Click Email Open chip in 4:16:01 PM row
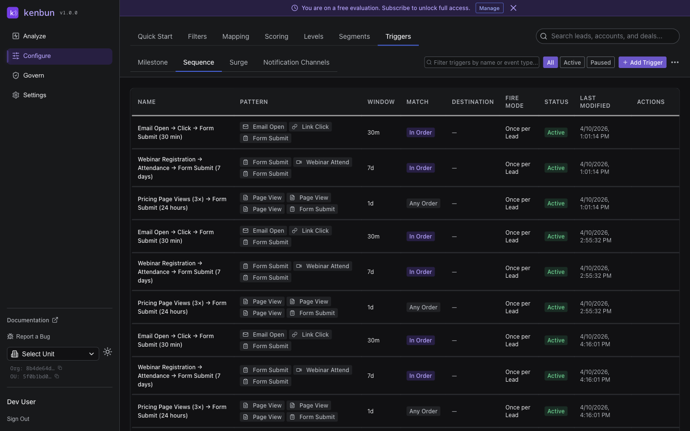Image resolution: width=690 pixels, height=431 pixels. click(263, 335)
